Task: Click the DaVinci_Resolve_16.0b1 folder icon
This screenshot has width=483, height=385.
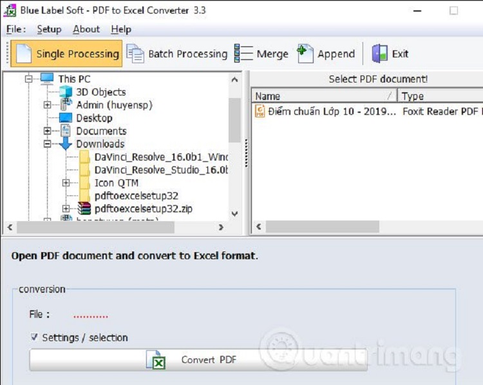Action: click(84, 157)
